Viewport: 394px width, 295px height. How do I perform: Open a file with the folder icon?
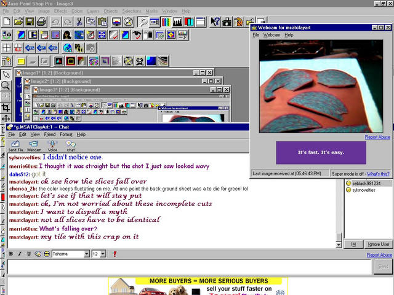click(x=18, y=22)
